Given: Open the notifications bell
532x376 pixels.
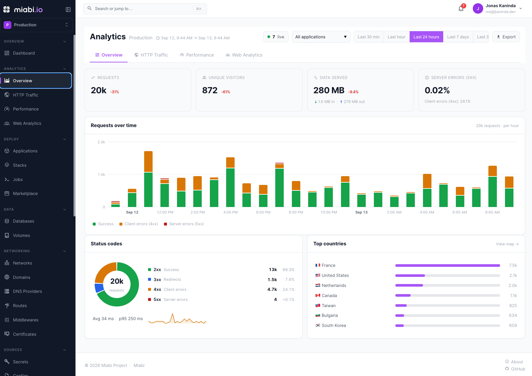Looking at the screenshot, I should [461, 8].
